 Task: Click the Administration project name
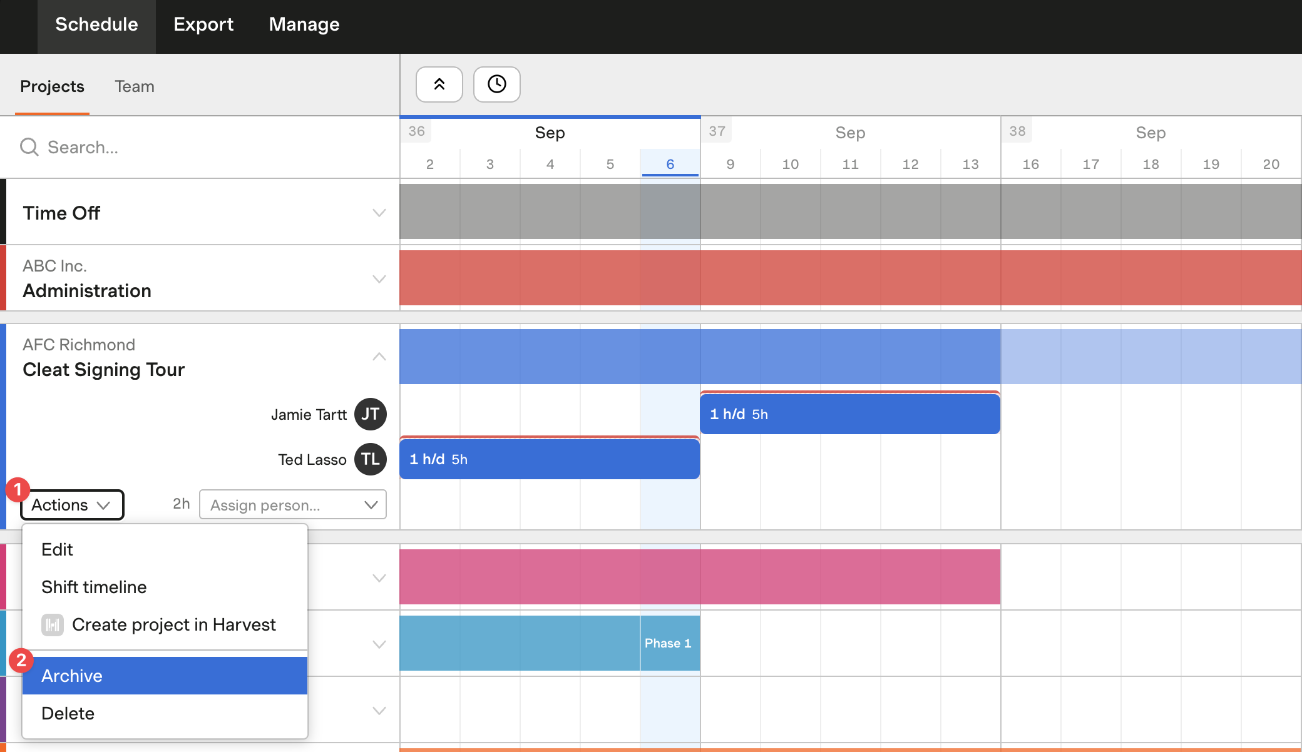tap(87, 291)
